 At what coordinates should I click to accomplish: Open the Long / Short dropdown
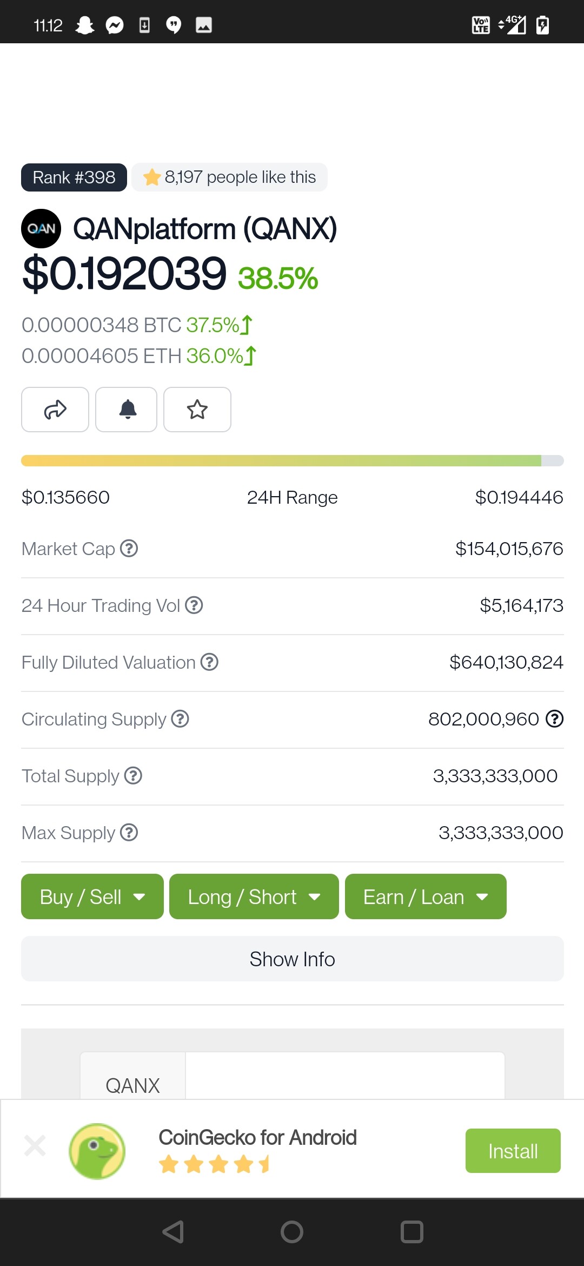(254, 896)
